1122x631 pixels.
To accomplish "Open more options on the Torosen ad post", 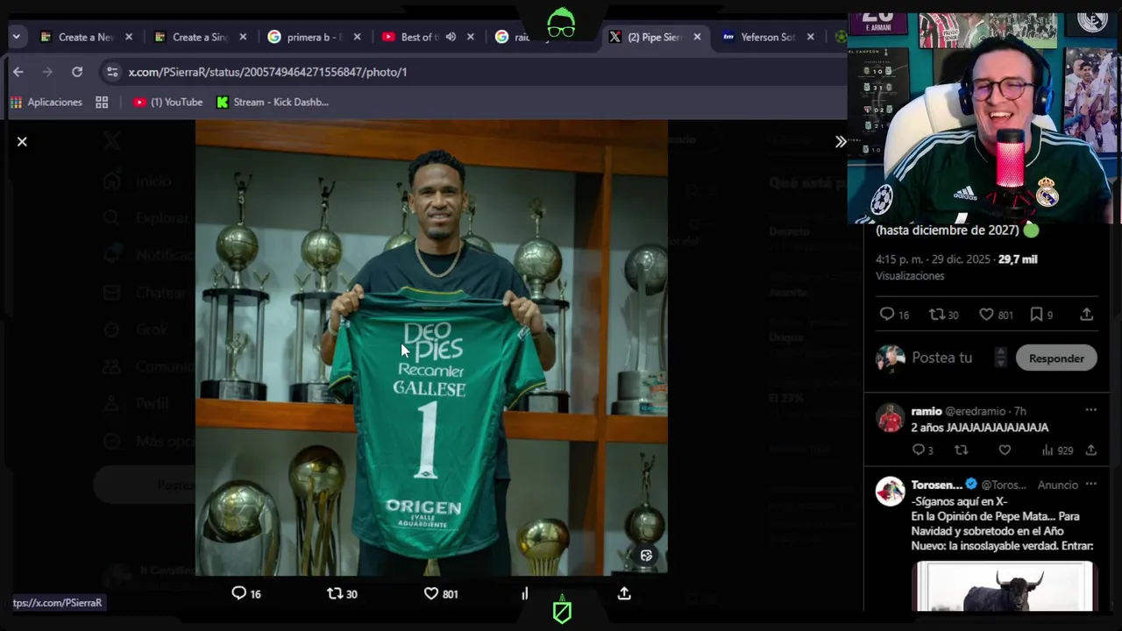I will click(x=1090, y=484).
